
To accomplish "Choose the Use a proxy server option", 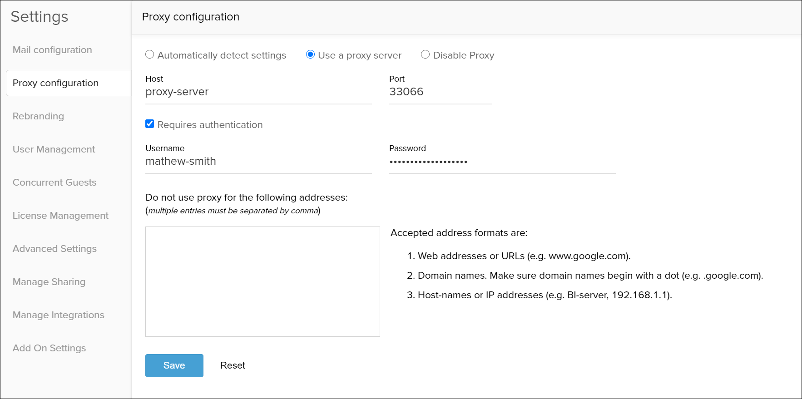I will click(310, 55).
